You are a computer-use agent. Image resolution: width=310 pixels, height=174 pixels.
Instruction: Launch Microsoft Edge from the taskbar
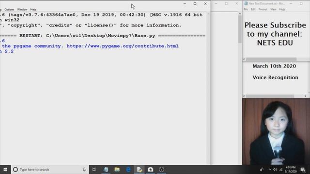click(128, 170)
